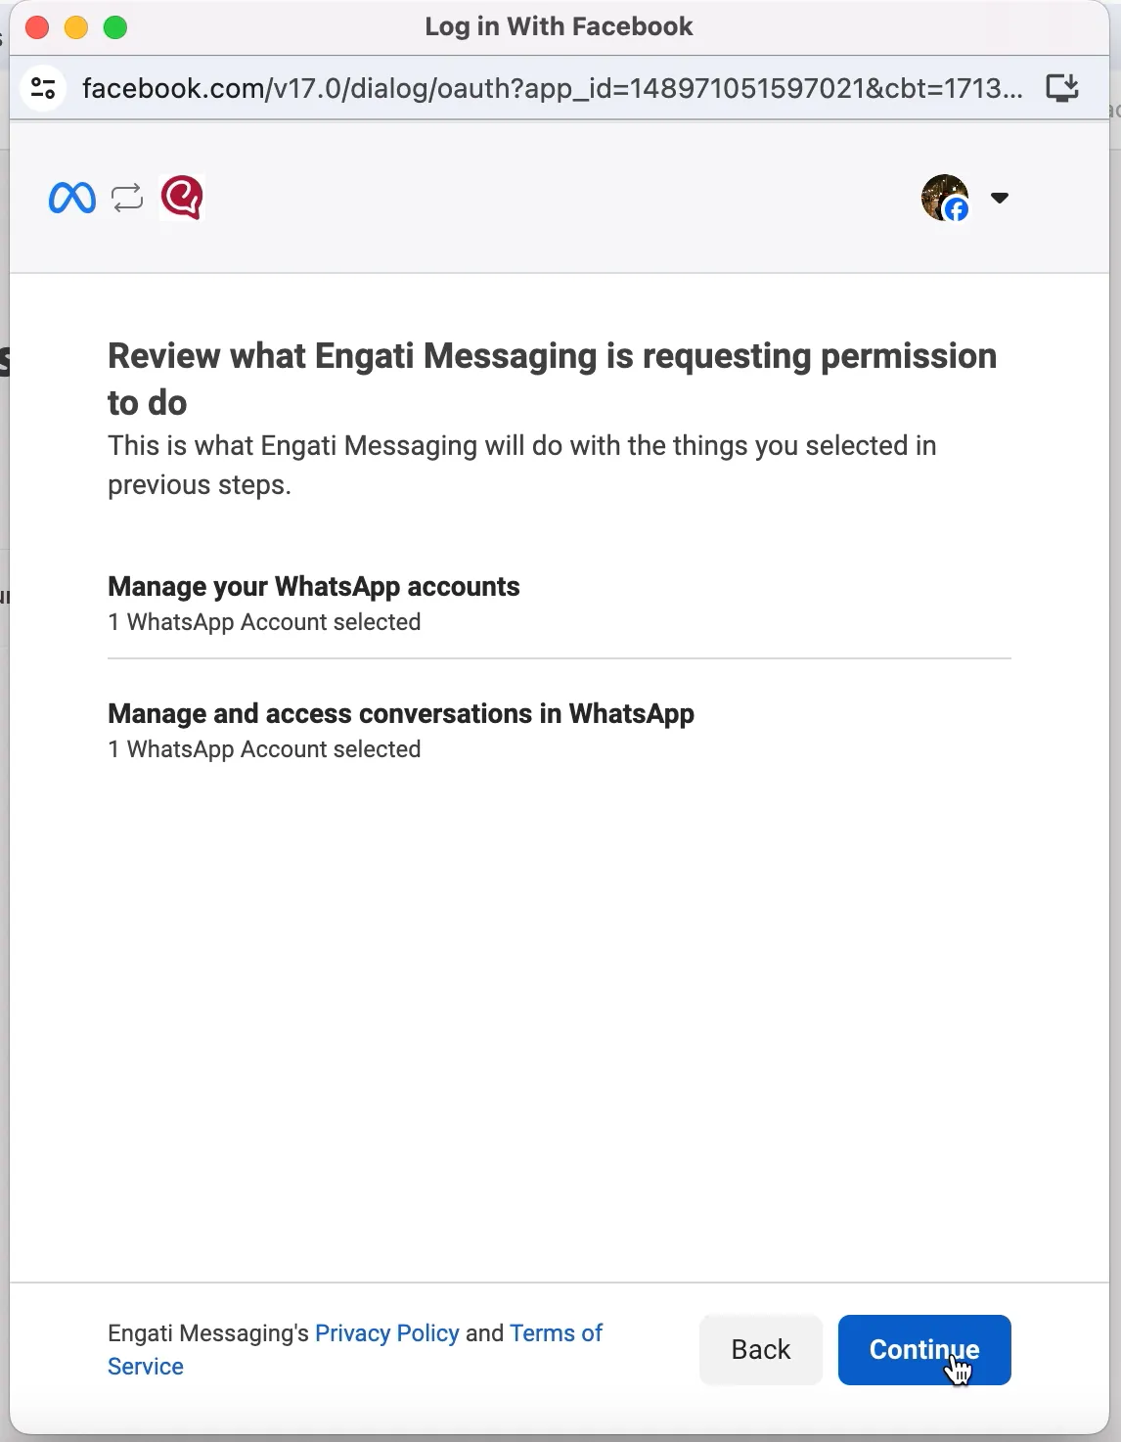Open Engati Messaging's Privacy Policy link
Image resolution: width=1121 pixels, height=1442 pixels.
pos(386,1333)
